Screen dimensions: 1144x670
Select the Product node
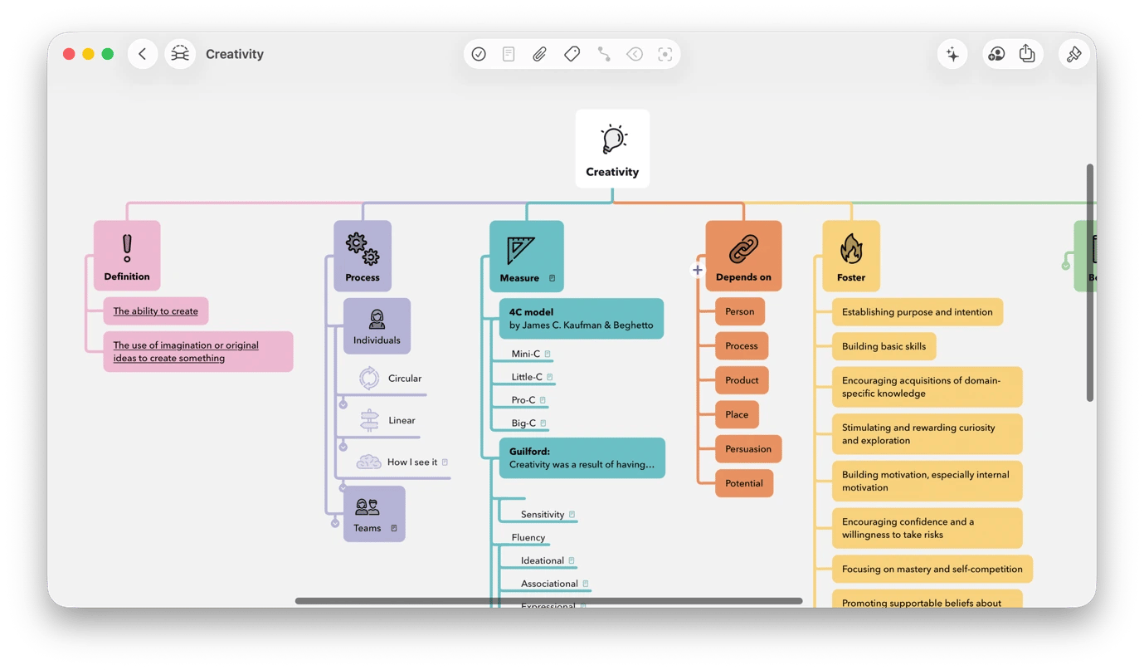[x=742, y=380]
